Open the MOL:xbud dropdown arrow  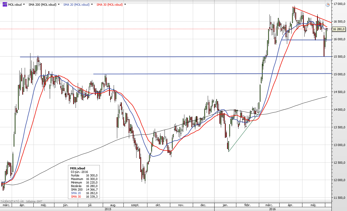click(24, 5)
